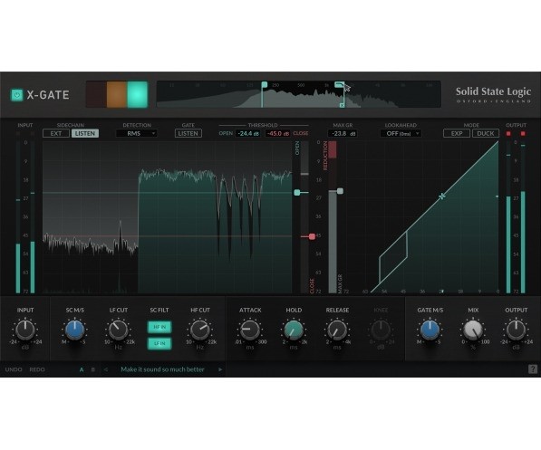
Task: Open preset name 'Make it sound so much better'
Action: pos(162,369)
